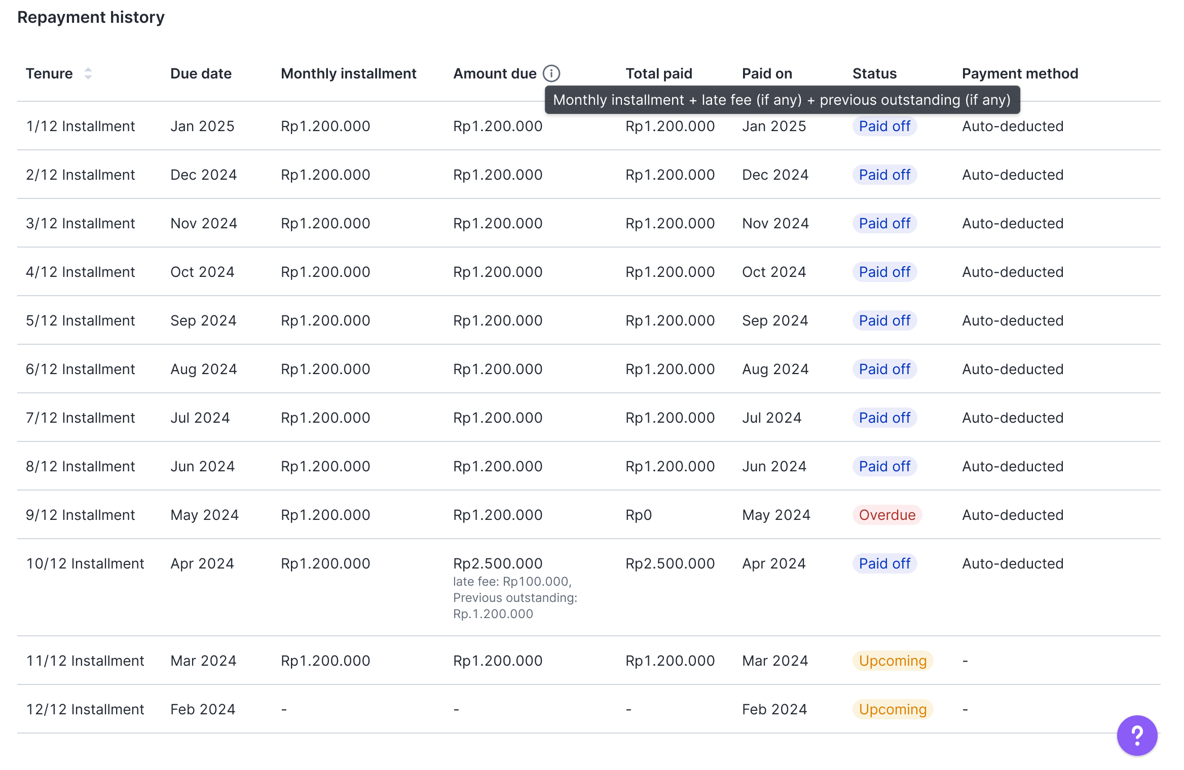Click the Repayment history heading
The height and width of the screenshot is (770, 1184).
pyautogui.click(x=91, y=17)
